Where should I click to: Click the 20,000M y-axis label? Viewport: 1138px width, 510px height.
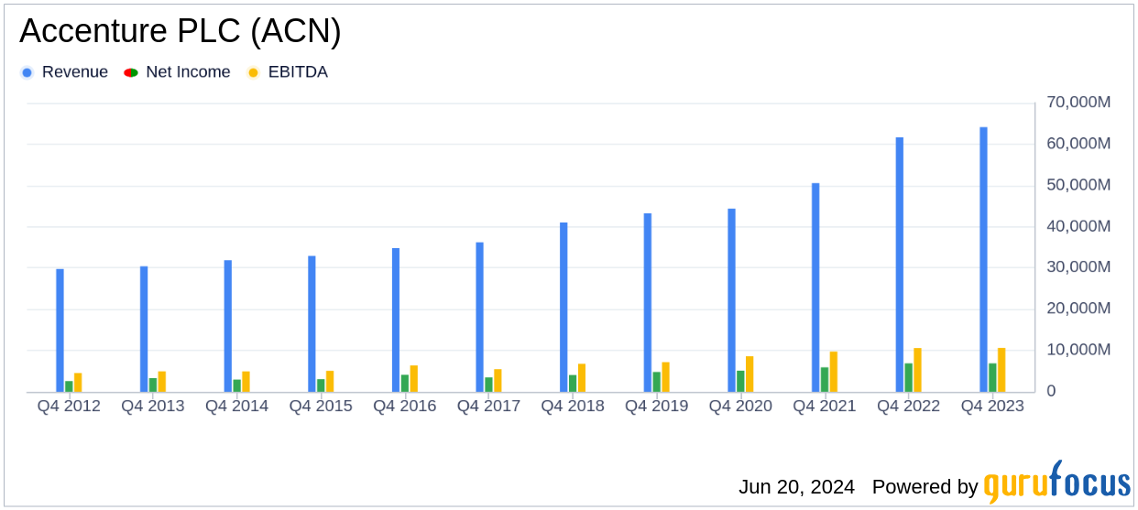coord(1077,309)
